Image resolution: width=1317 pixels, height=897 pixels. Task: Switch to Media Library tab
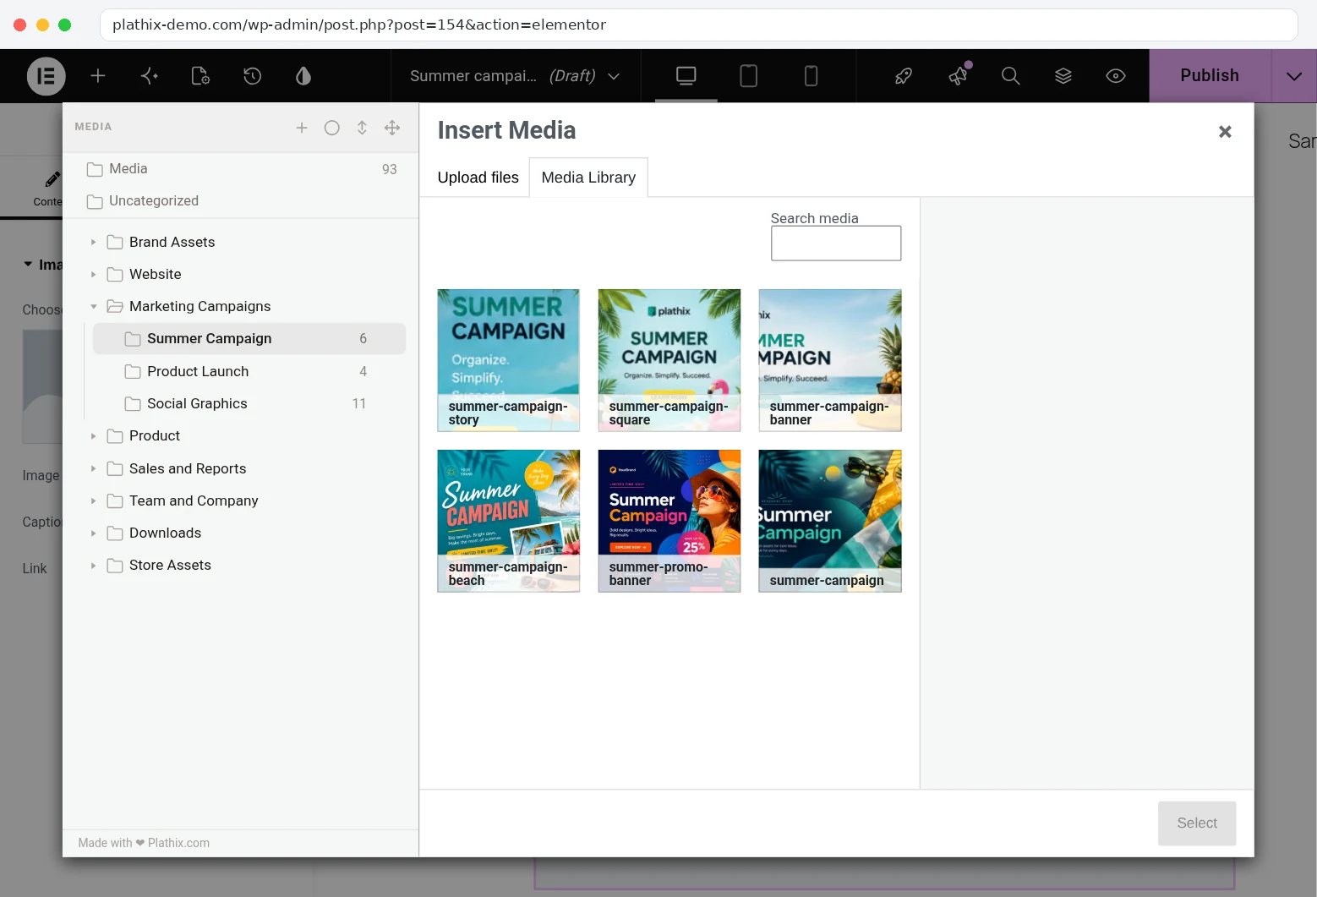[588, 178]
